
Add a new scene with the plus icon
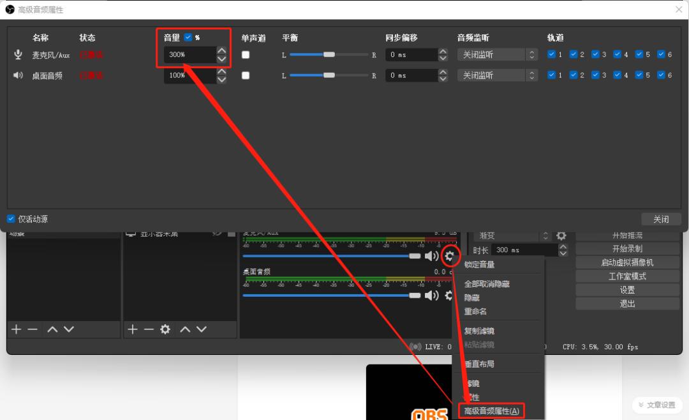[x=17, y=329]
